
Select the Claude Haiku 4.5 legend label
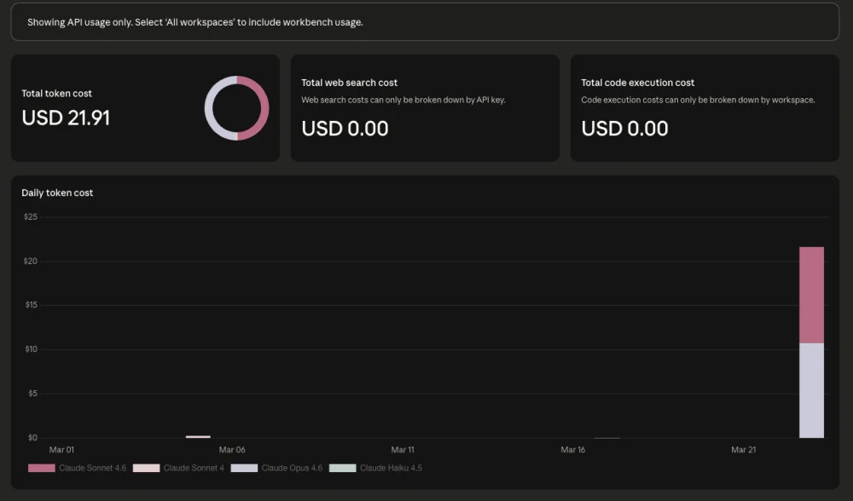click(392, 468)
